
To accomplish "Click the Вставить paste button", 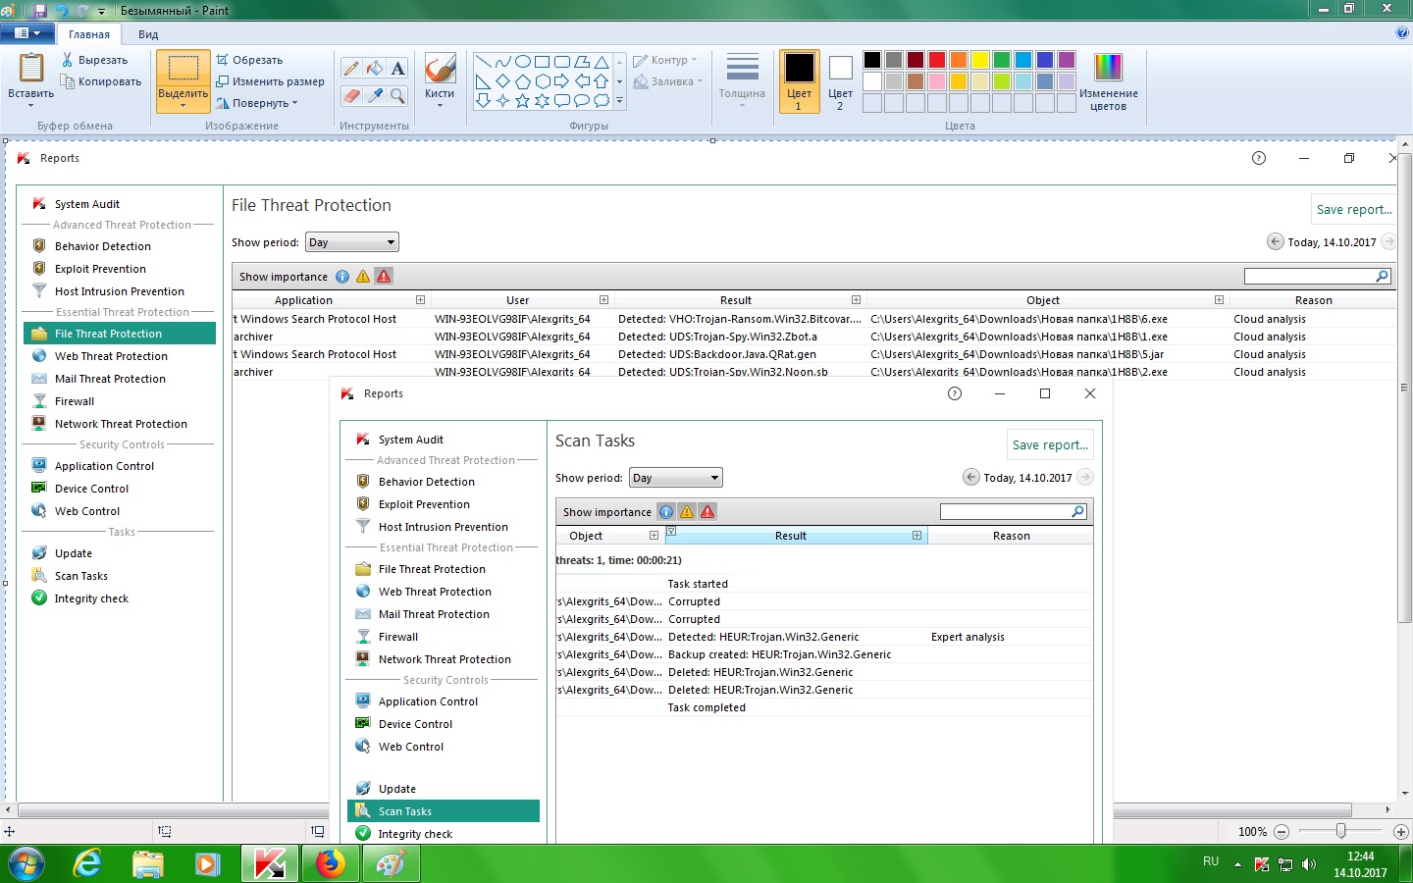I will pyautogui.click(x=31, y=78).
